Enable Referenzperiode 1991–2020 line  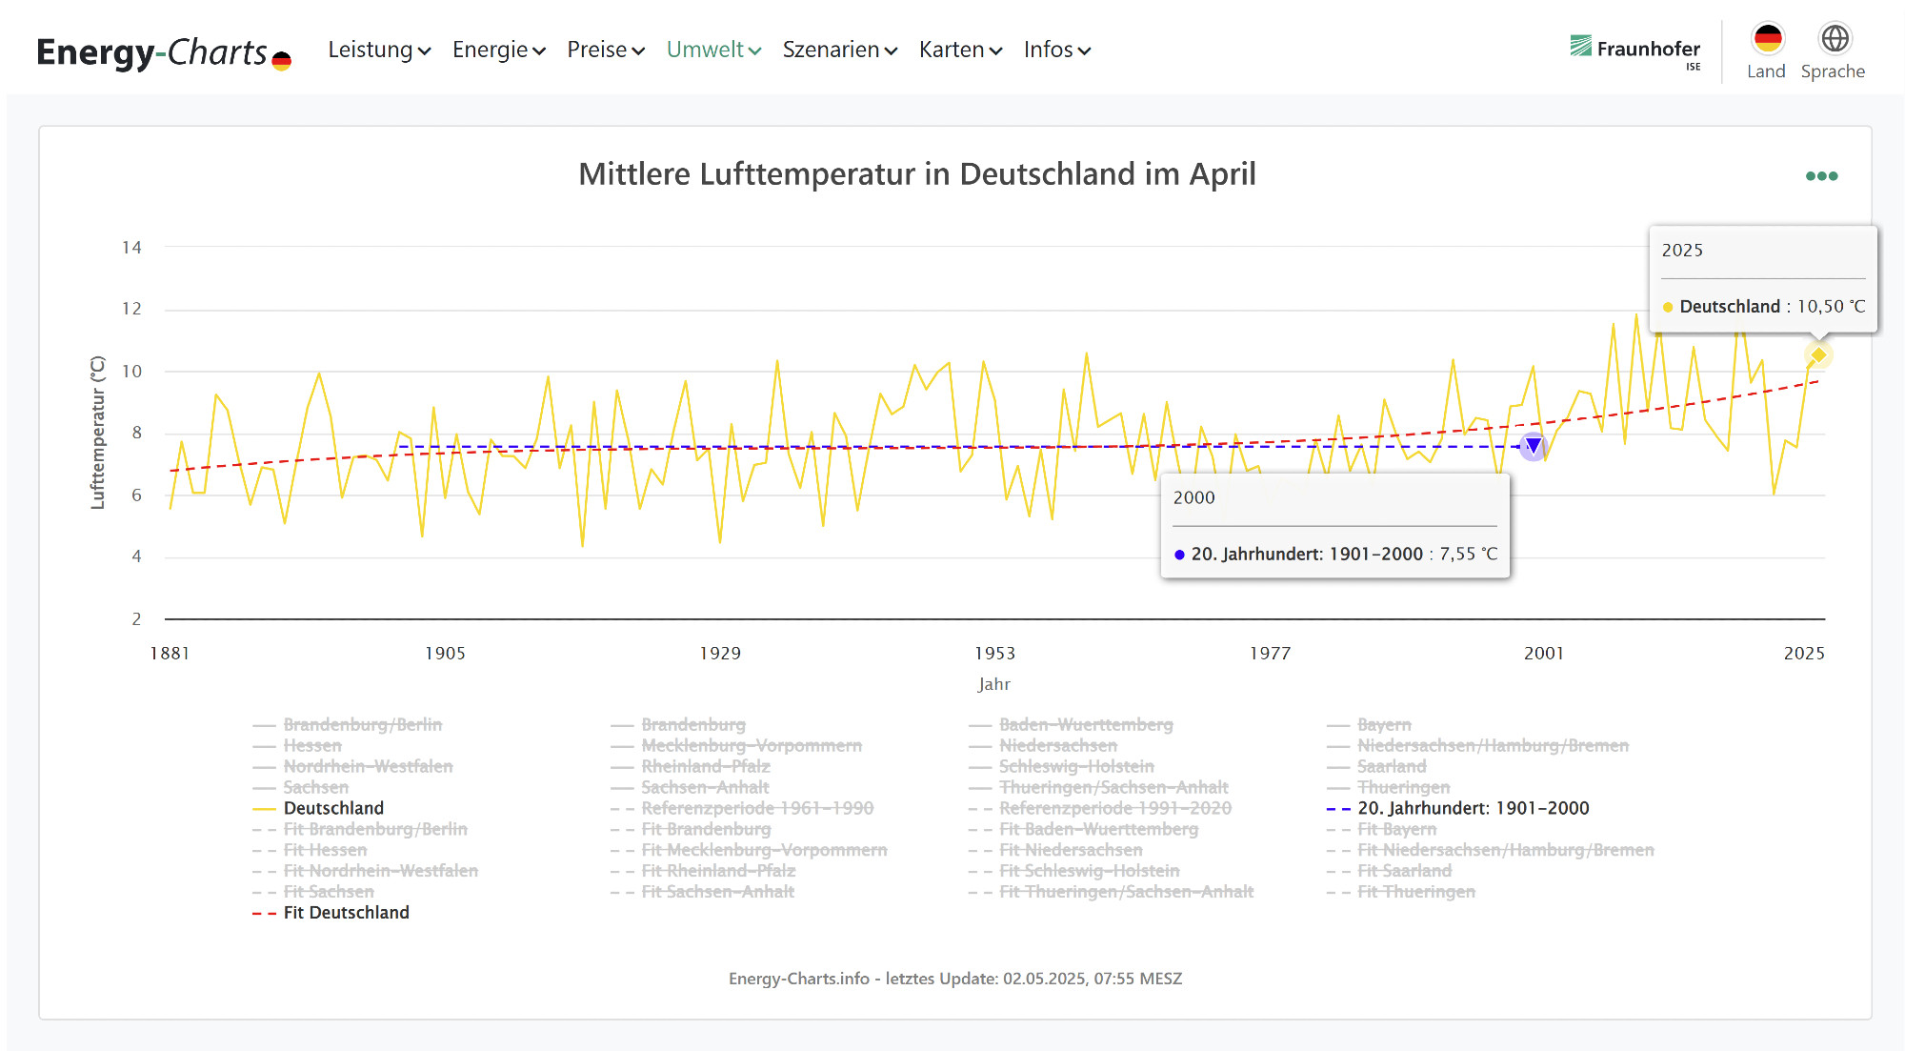click(x=1100, y=808)
